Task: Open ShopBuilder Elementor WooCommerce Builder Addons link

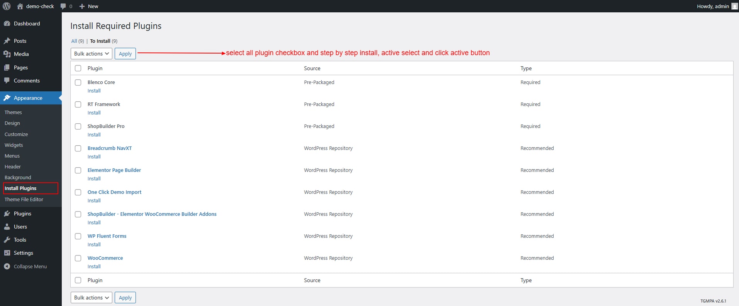Action: coord(152,214)
